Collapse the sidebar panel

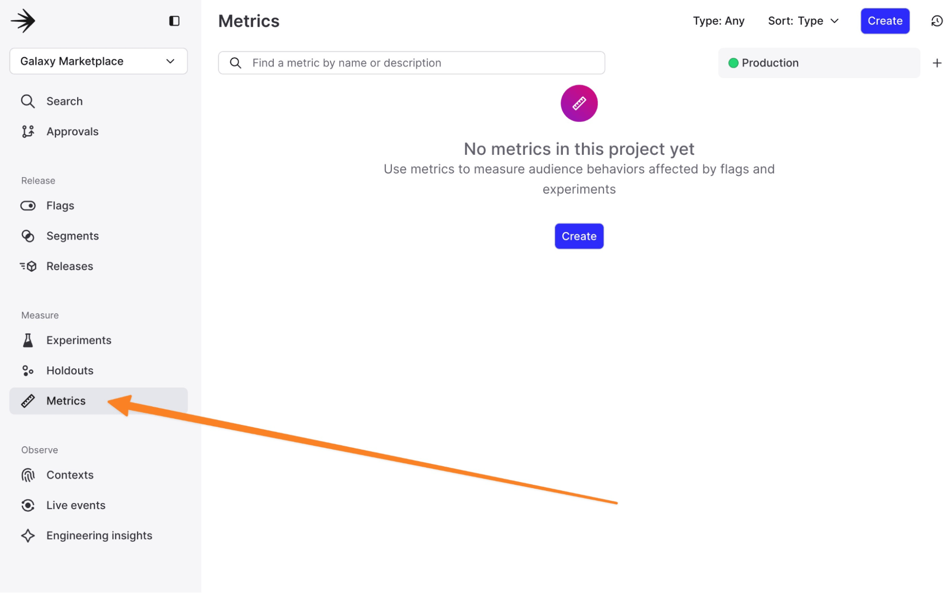(174, 21)
